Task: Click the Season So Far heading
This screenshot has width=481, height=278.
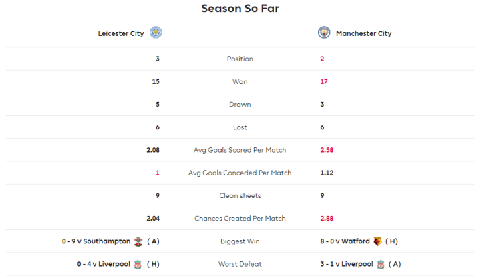Action: tap(240, 9)
